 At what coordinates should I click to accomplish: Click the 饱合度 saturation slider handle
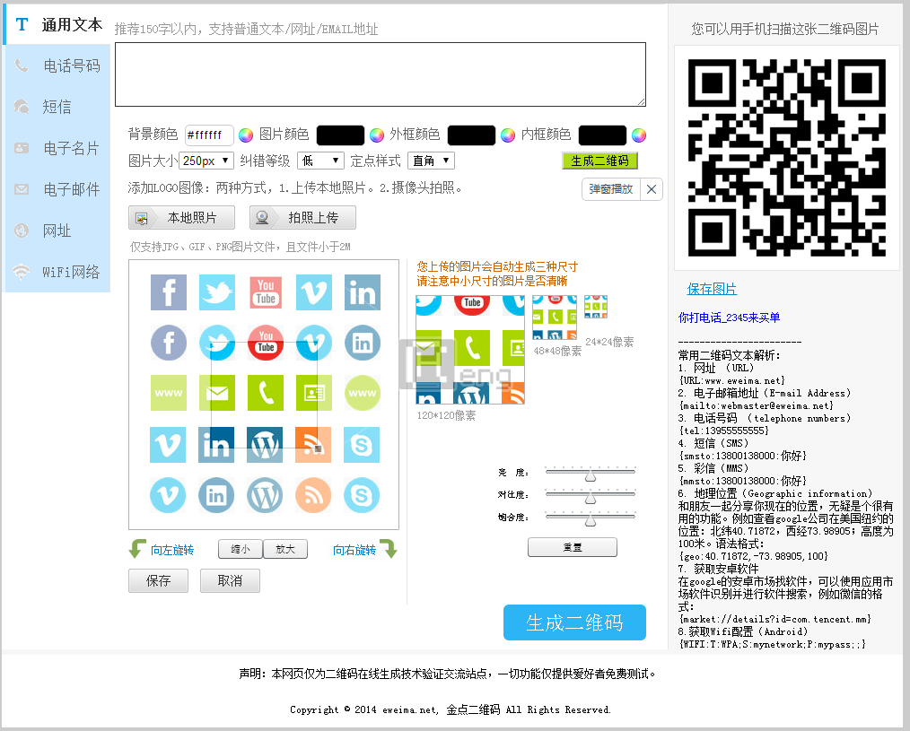(x=591, y=520)
